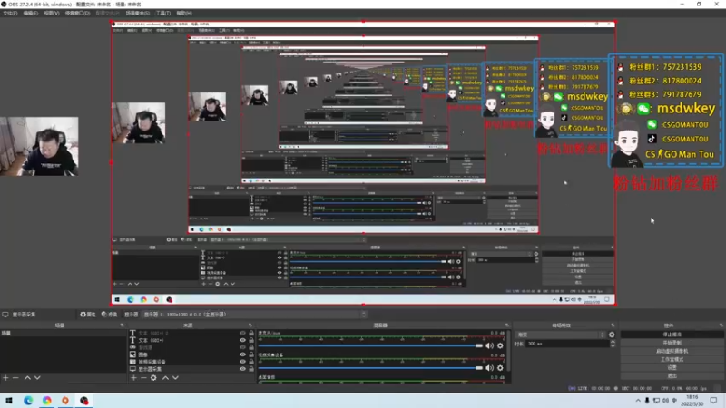
Task: Adjust microphone/Aux volume slider
Action: [370, 345]
